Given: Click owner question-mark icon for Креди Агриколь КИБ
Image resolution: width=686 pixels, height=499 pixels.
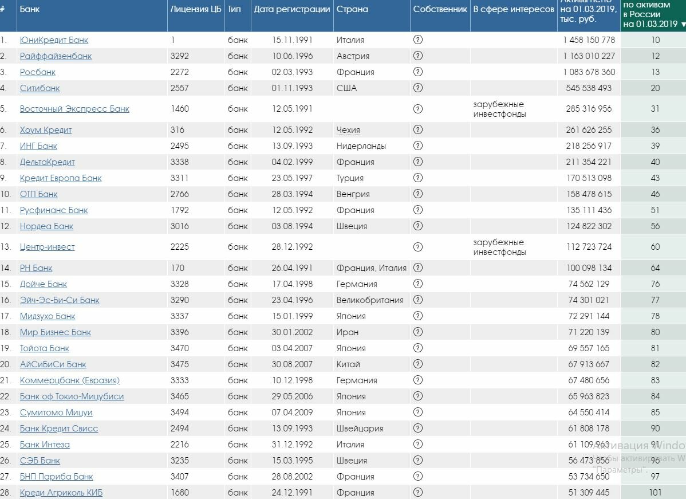Looking at the screenshot, I should [418, 493].
